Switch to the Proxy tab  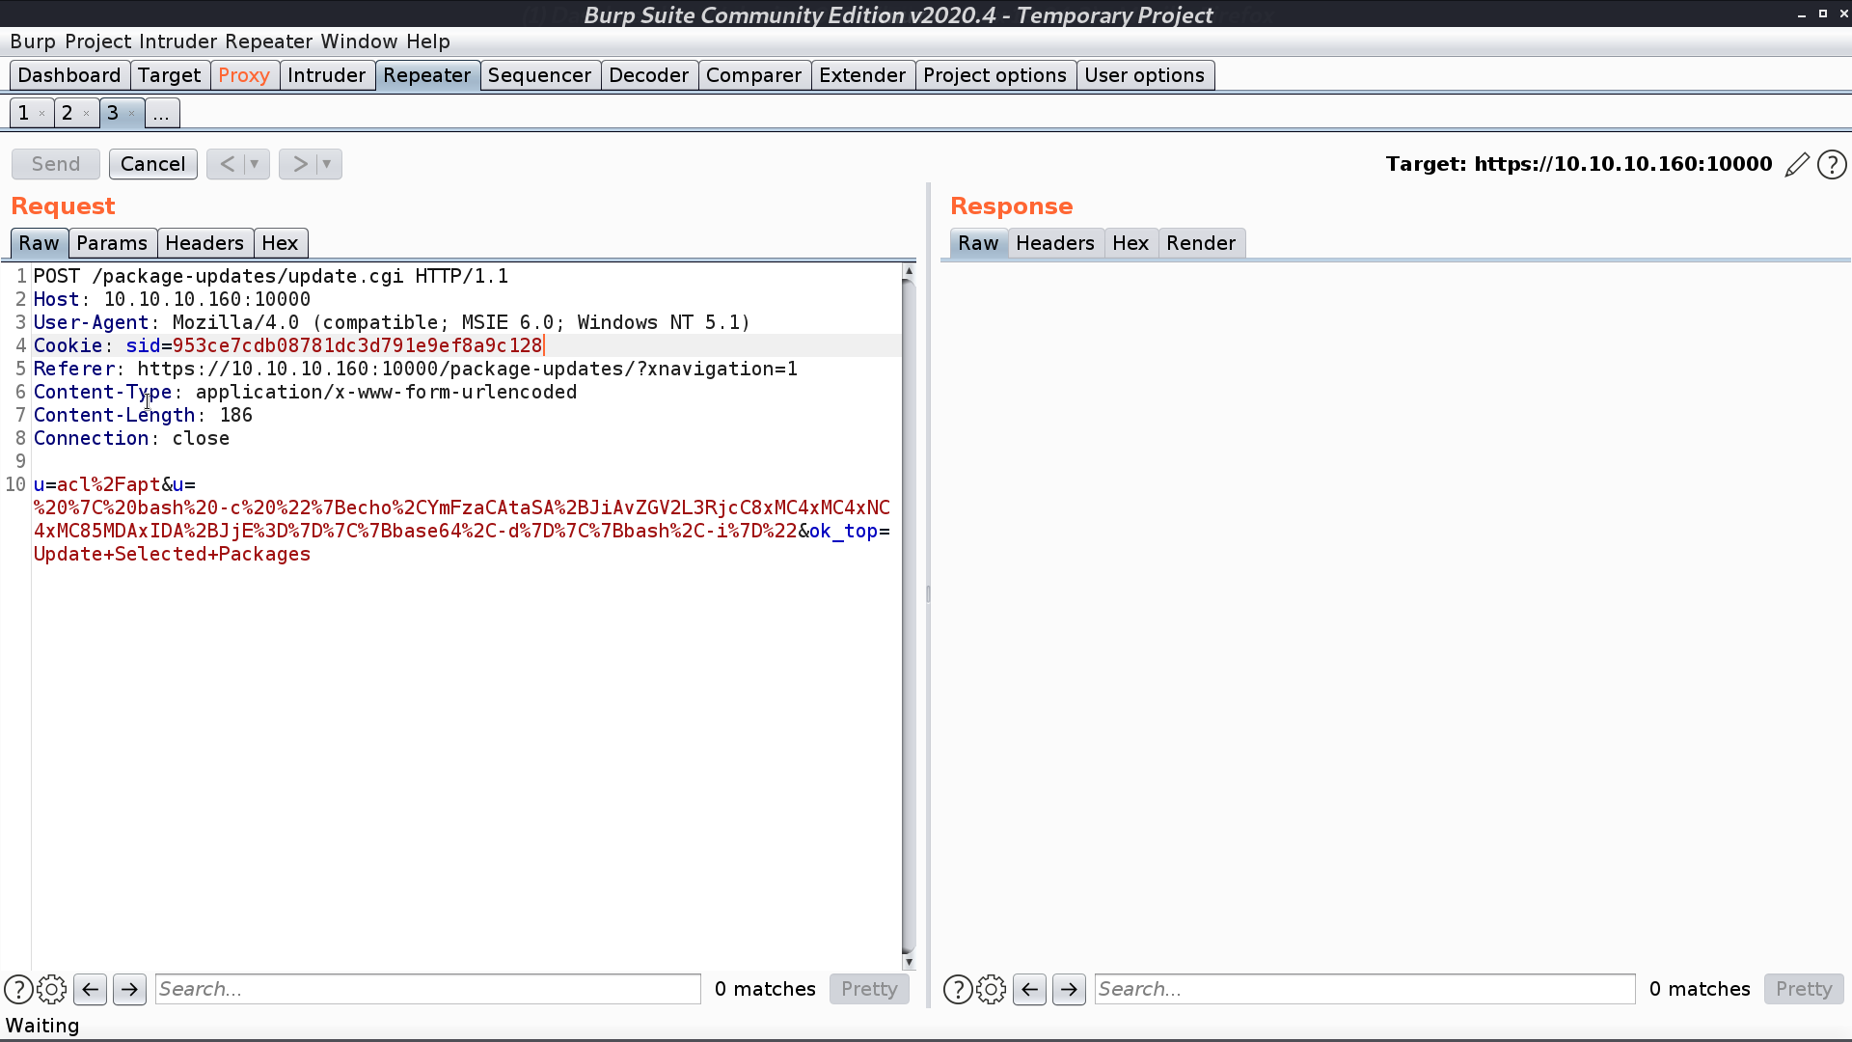click(244, 75)
